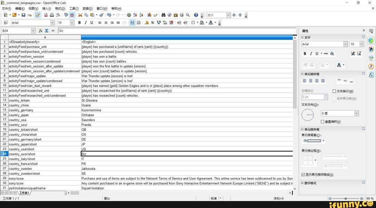The image size is (376, 208).
Task: Click the Save document icon
Action: pos(23,15)
